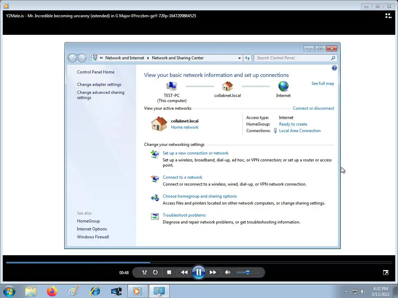The height and width of the screenshot is (298, 398).
Task: Open the HomeGroup link under See also
Action: point(88,221)
